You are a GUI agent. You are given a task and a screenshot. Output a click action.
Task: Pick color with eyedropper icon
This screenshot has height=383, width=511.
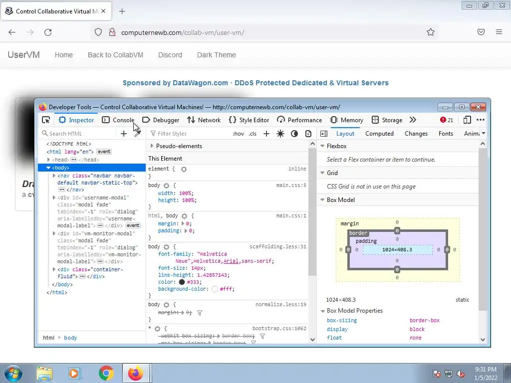click(x=138, y=134)
